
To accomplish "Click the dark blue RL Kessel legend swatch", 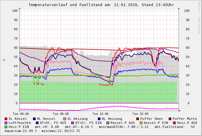I will click(34, 119).
